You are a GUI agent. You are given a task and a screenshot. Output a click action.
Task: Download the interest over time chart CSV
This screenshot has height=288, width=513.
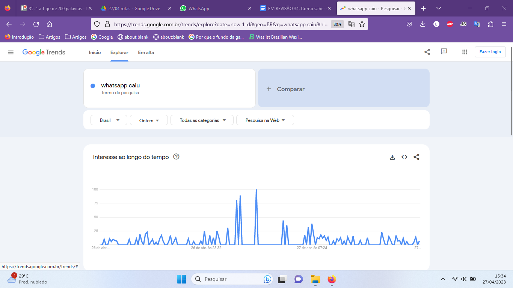392,157
